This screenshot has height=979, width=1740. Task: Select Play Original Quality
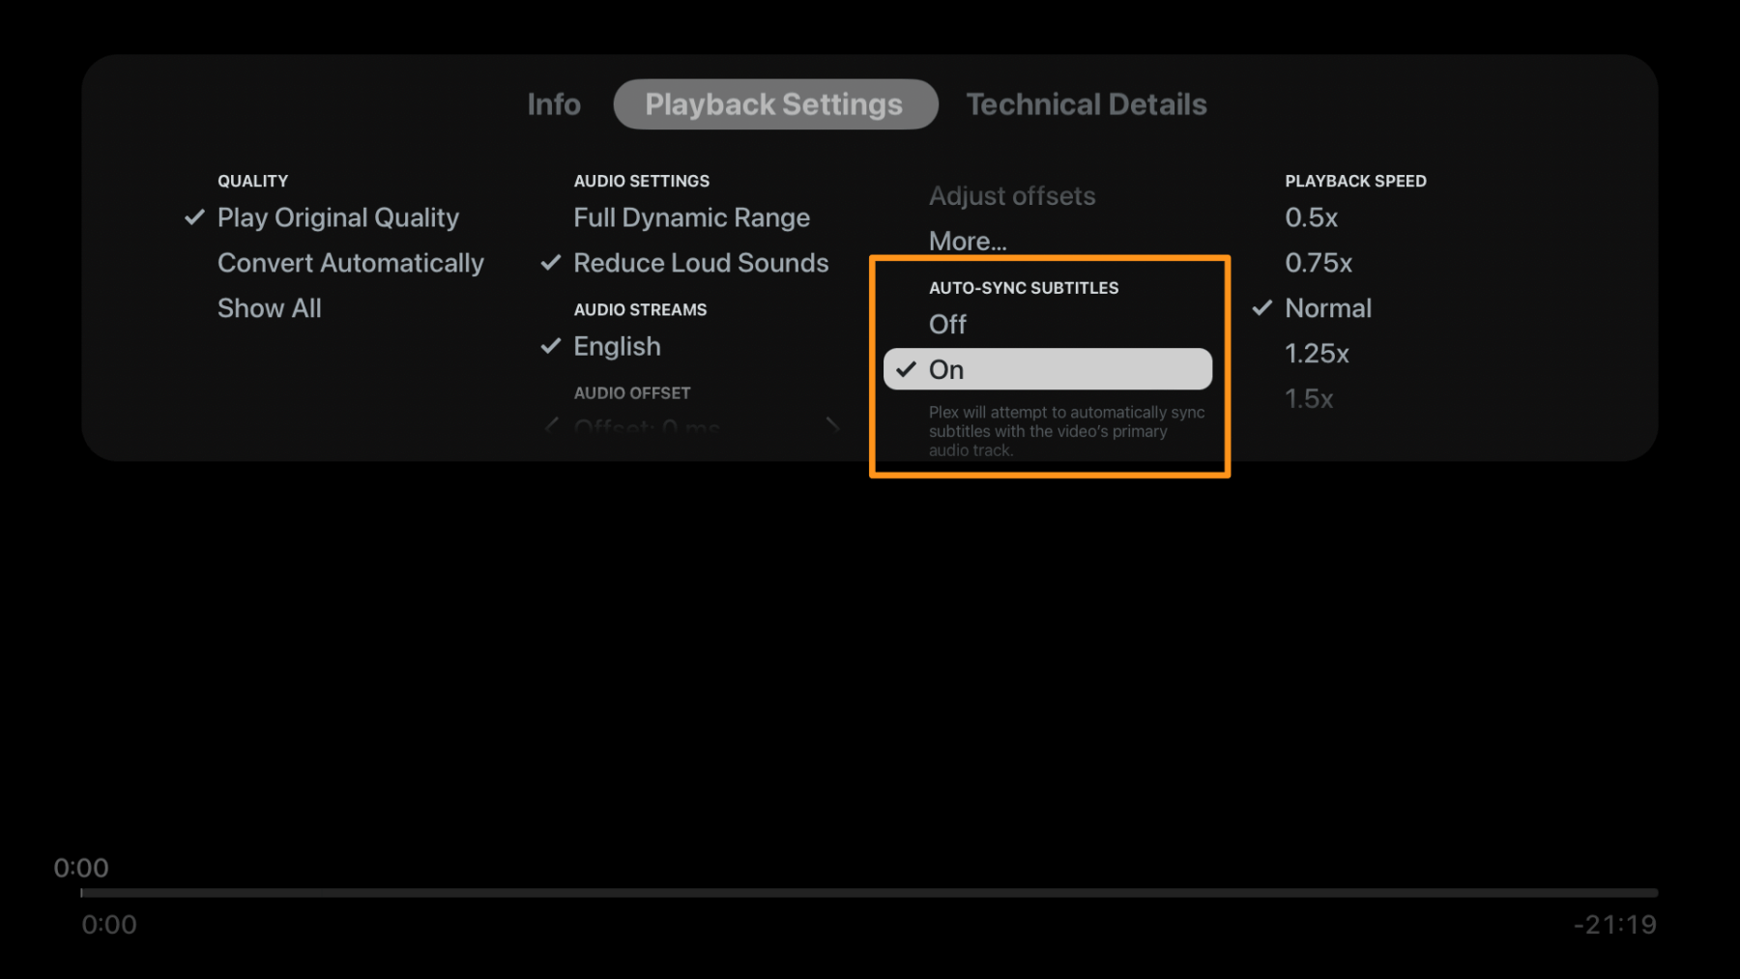tap(337, 217)
